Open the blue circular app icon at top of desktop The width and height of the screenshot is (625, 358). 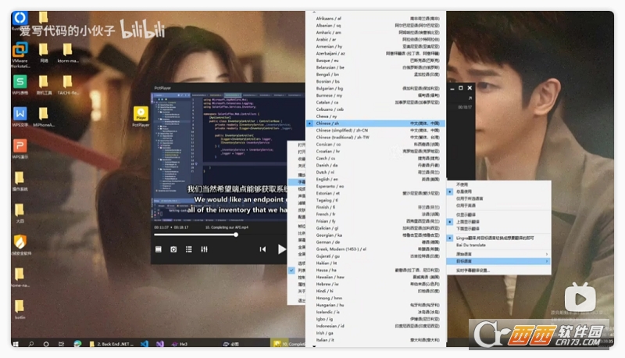pos(20,18)
